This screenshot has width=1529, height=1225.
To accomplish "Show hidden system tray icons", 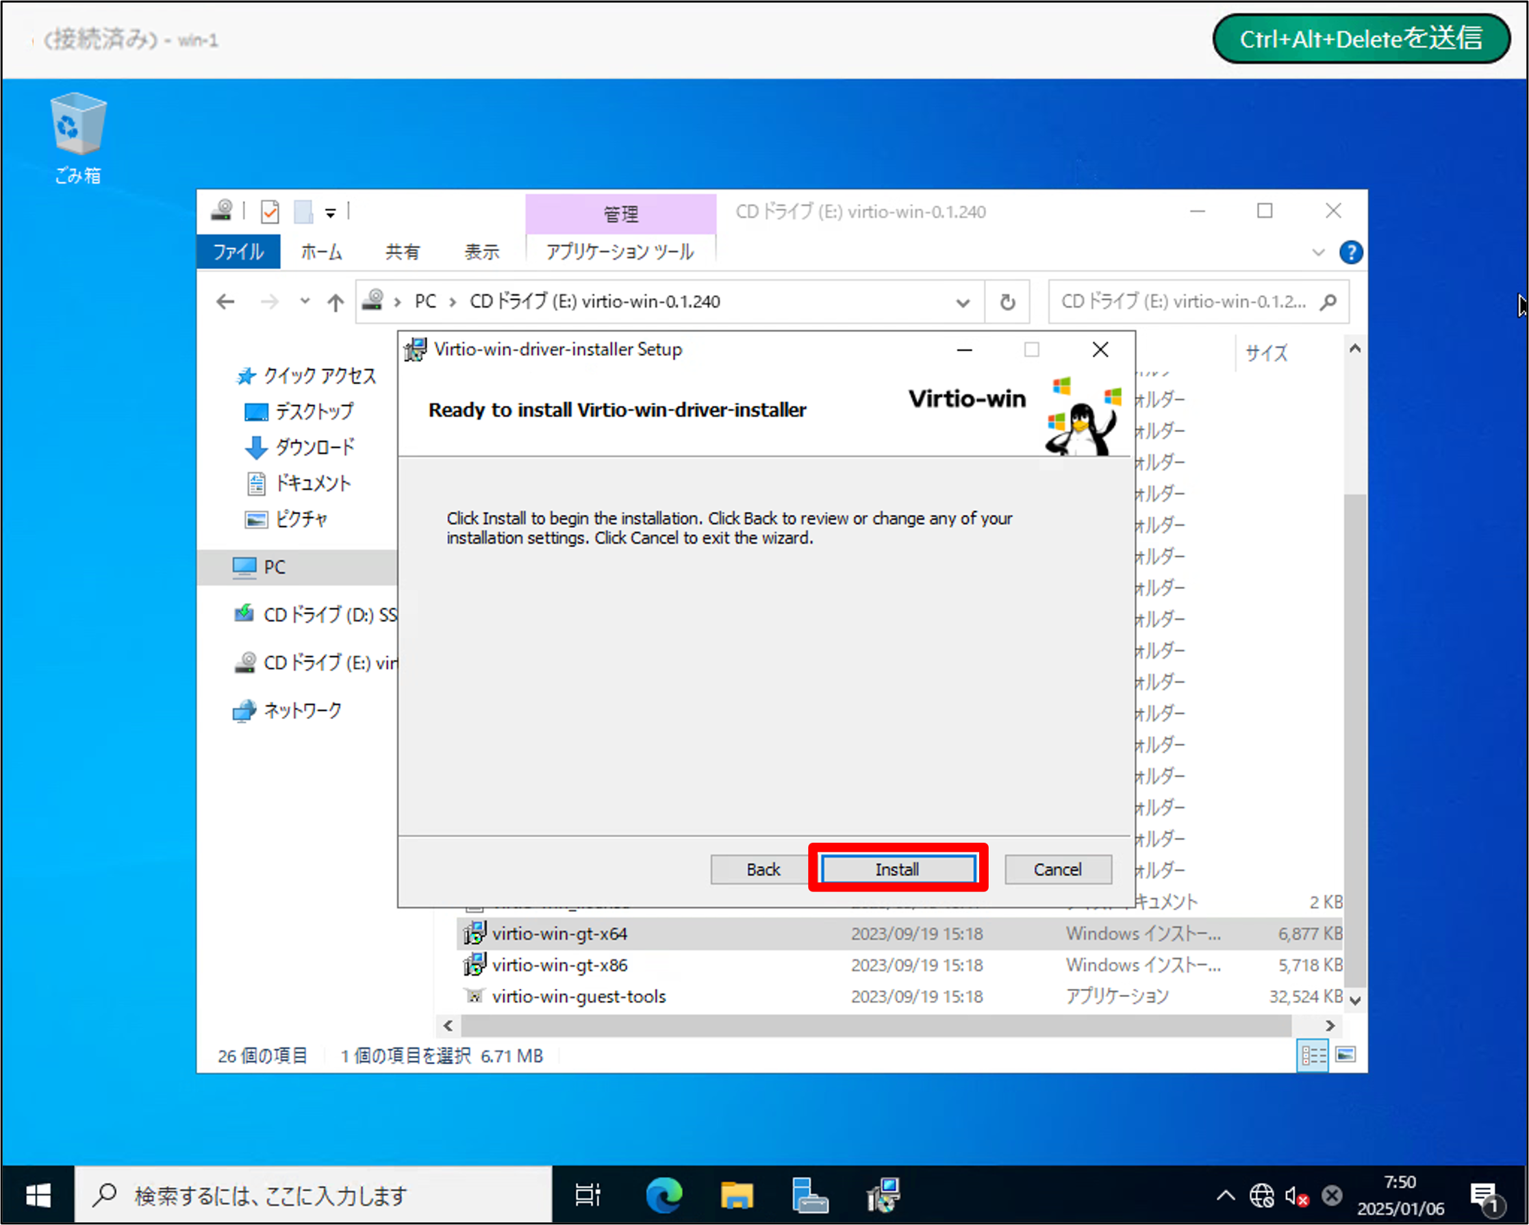I will [1225, 1196].
